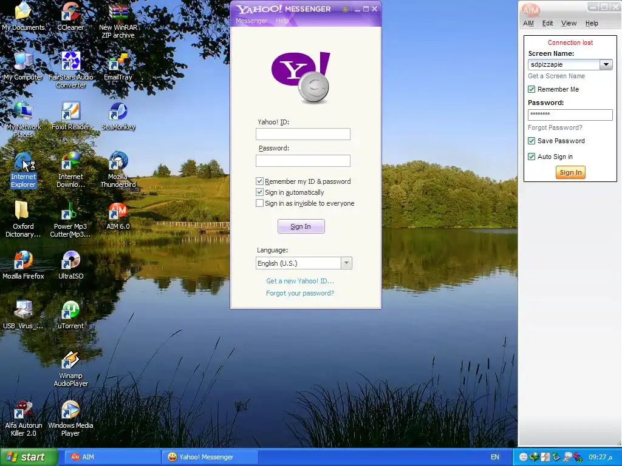The width and height of the screenshot is (622, 466).
Task: Enable Sign in as invisible to everyone
Action: [x=259, y=203]
